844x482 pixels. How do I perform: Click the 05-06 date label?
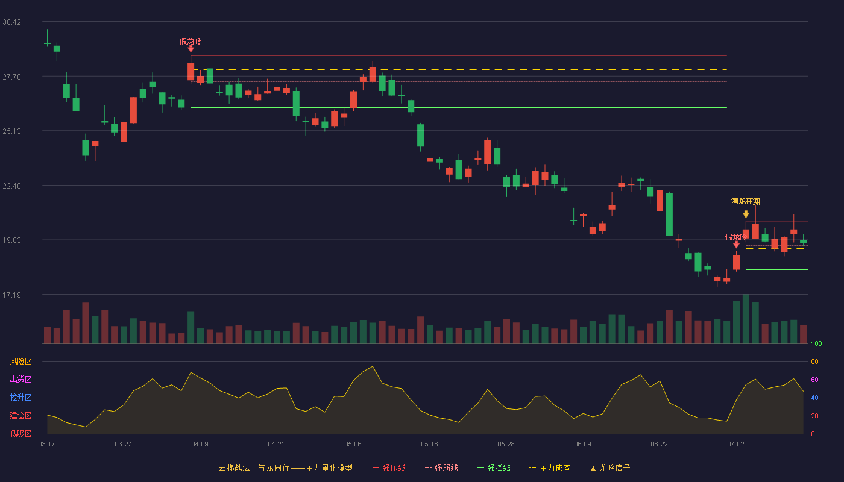pyautogui.click(x=353, y=444)
